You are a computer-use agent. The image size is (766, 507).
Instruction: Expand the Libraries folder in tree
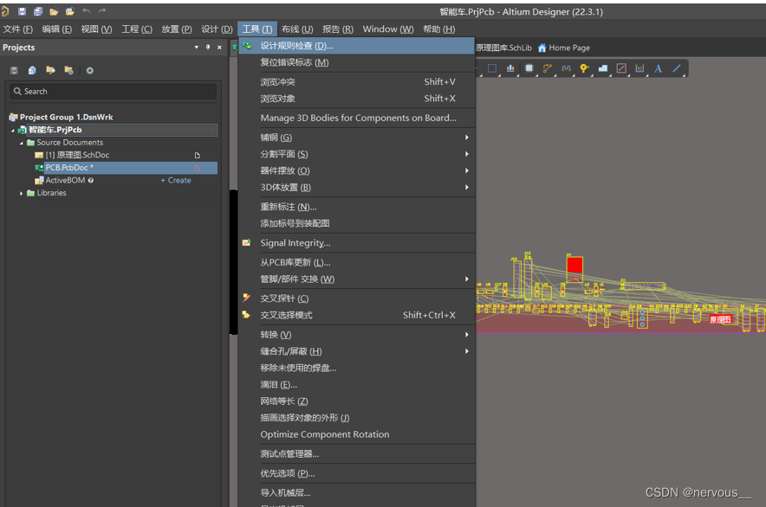click(22, 193)
